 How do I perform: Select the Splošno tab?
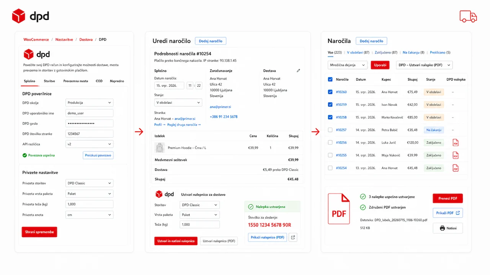[x=29, y=81]
